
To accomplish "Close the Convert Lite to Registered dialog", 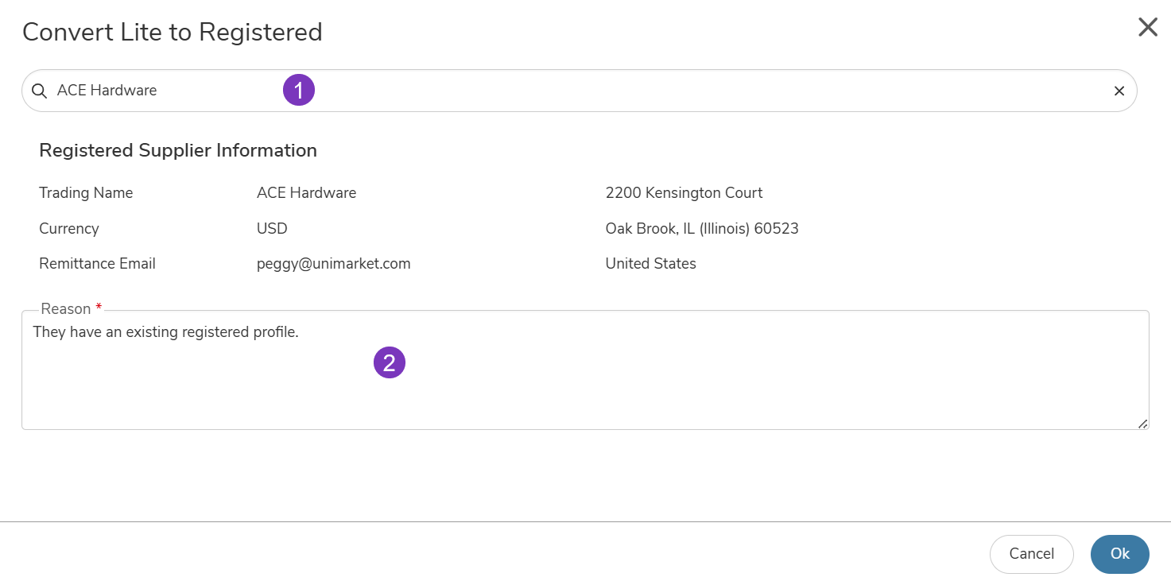I will (x=1147, y=28).
